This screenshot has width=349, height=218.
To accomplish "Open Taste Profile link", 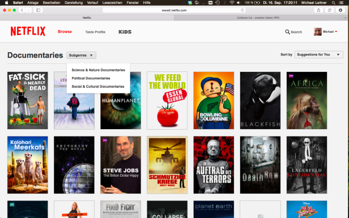I will click(x=95, y=32).
